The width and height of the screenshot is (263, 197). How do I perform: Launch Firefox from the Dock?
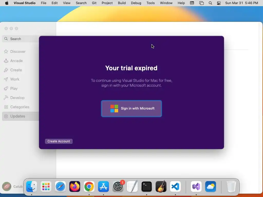[75, 186]
